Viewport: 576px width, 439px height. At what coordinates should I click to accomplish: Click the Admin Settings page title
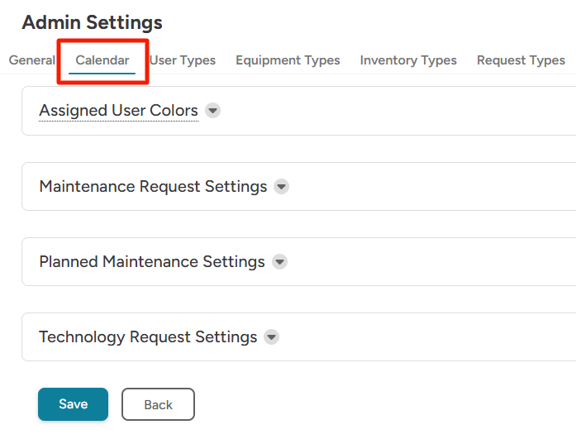pos(92,22)
